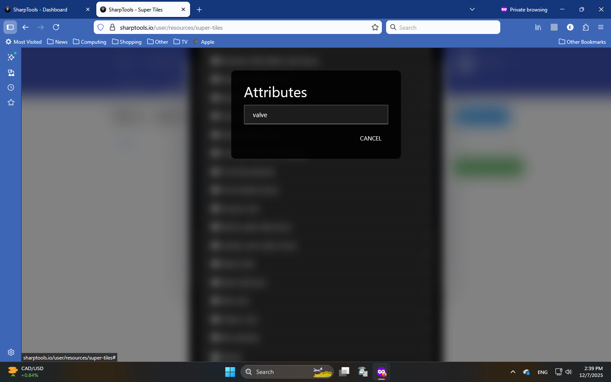Open a new browser tab
Image resolution: width=611 pixels, height=382 pixels.
[199, 9]
